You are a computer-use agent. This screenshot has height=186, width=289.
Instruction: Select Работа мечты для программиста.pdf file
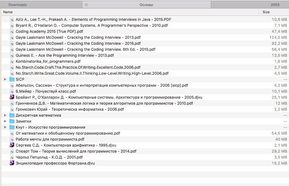tap(50, 139)
